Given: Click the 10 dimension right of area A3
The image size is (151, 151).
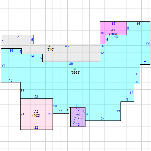Looking at the screenshot, I should tap(55, 106).
